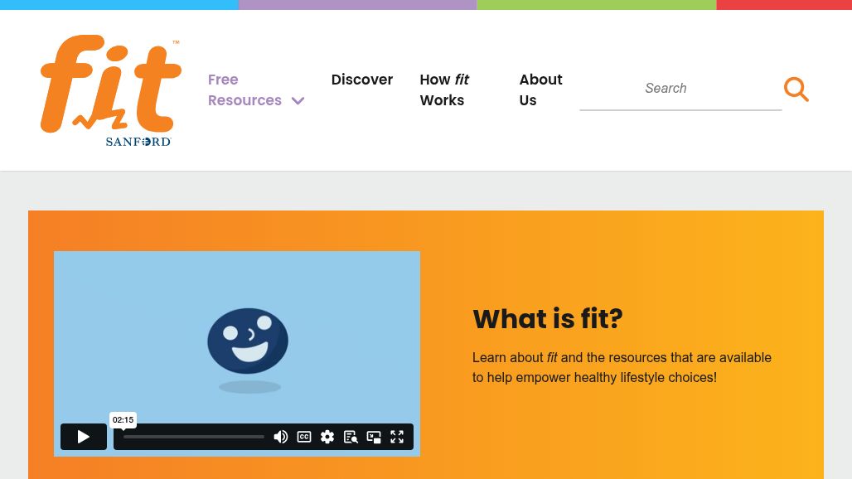Toggle closed captions with the CC button

[x=304, y=437]
